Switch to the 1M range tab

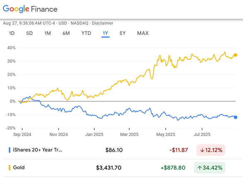tap(48, 33)
